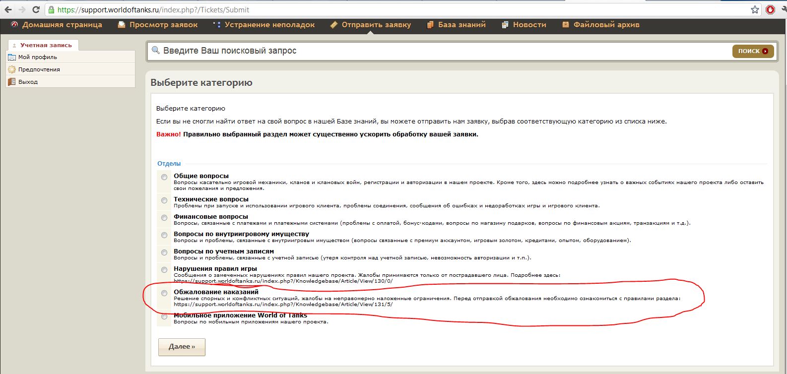Go to Устранение неполадок section
The width and height of the screenshot is (787, 374).
(269, 25)
